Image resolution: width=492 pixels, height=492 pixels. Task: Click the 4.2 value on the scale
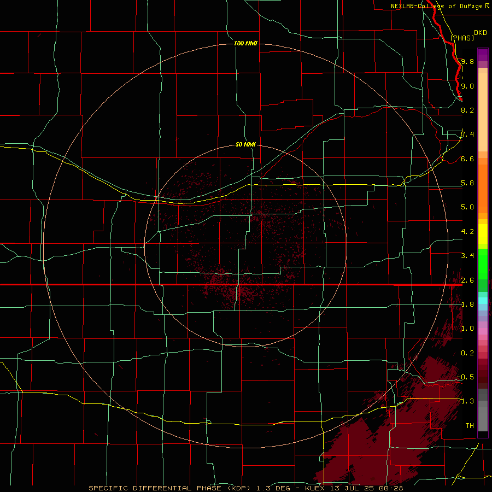tap(467, 232)
